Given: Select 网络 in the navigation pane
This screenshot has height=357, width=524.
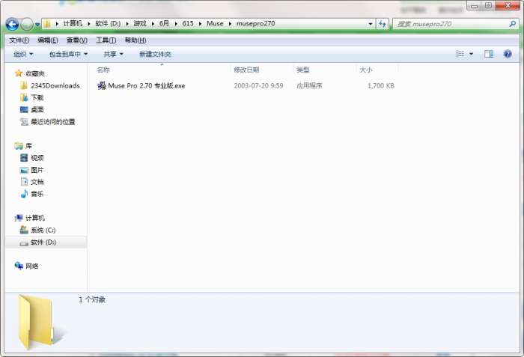Looking at the screenshot, I should [32, 266].
